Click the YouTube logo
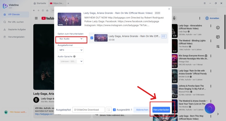 tap(48, 18)
